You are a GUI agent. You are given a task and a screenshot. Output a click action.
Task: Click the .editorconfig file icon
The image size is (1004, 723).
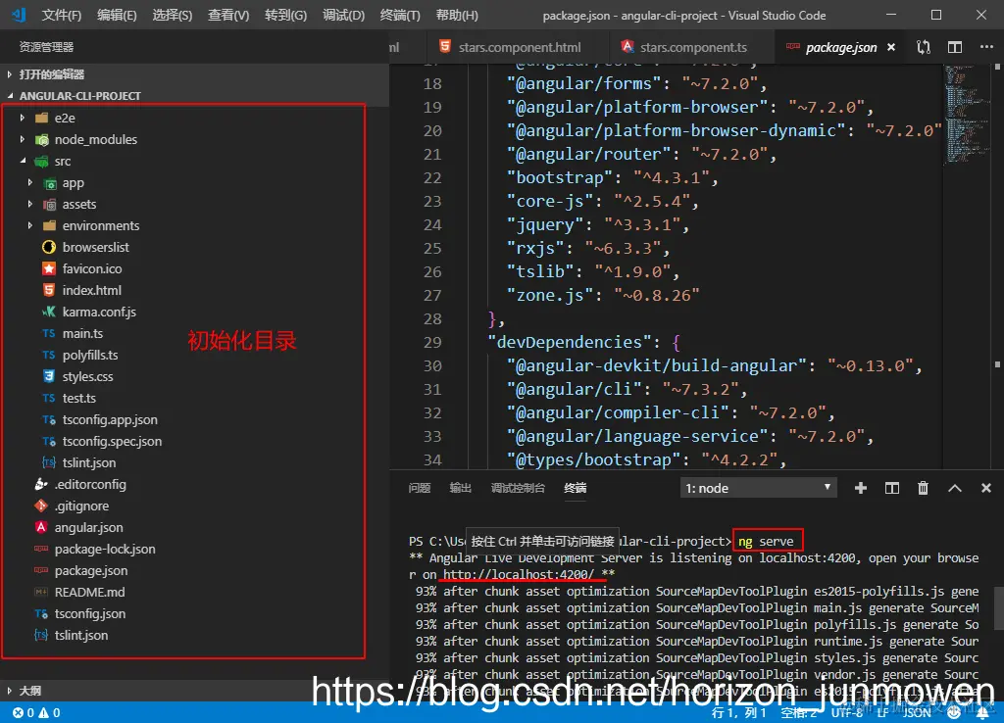click(41, 484)
